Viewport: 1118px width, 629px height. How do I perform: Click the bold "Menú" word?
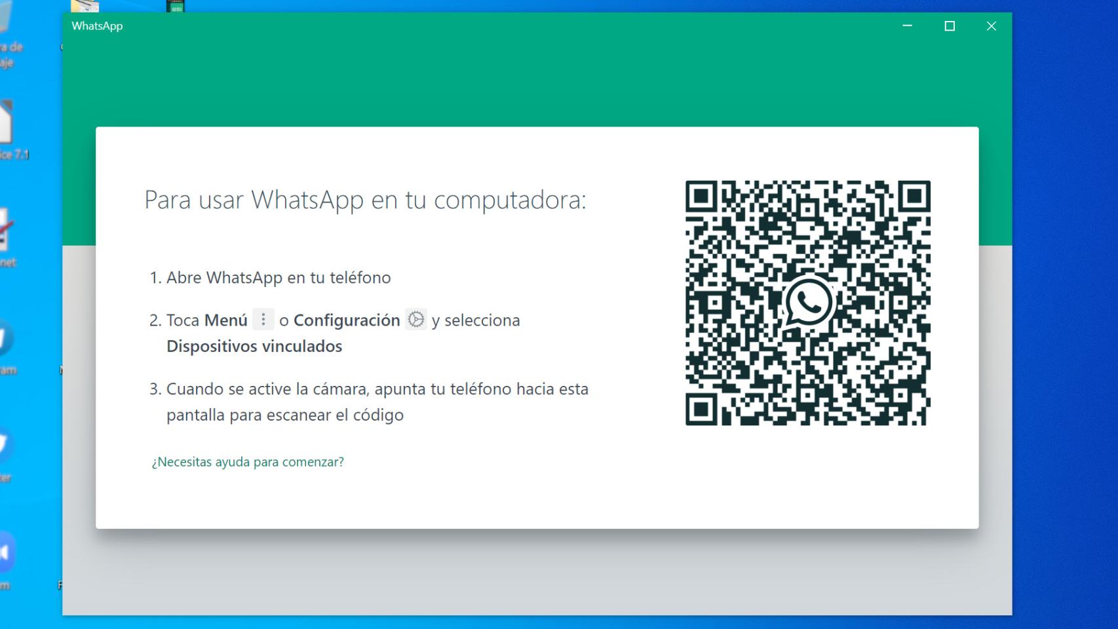226,320
